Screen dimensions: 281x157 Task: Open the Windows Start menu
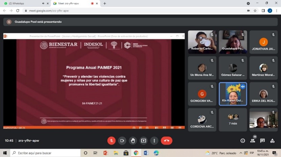pyautogui.click(x=5, y=153)
